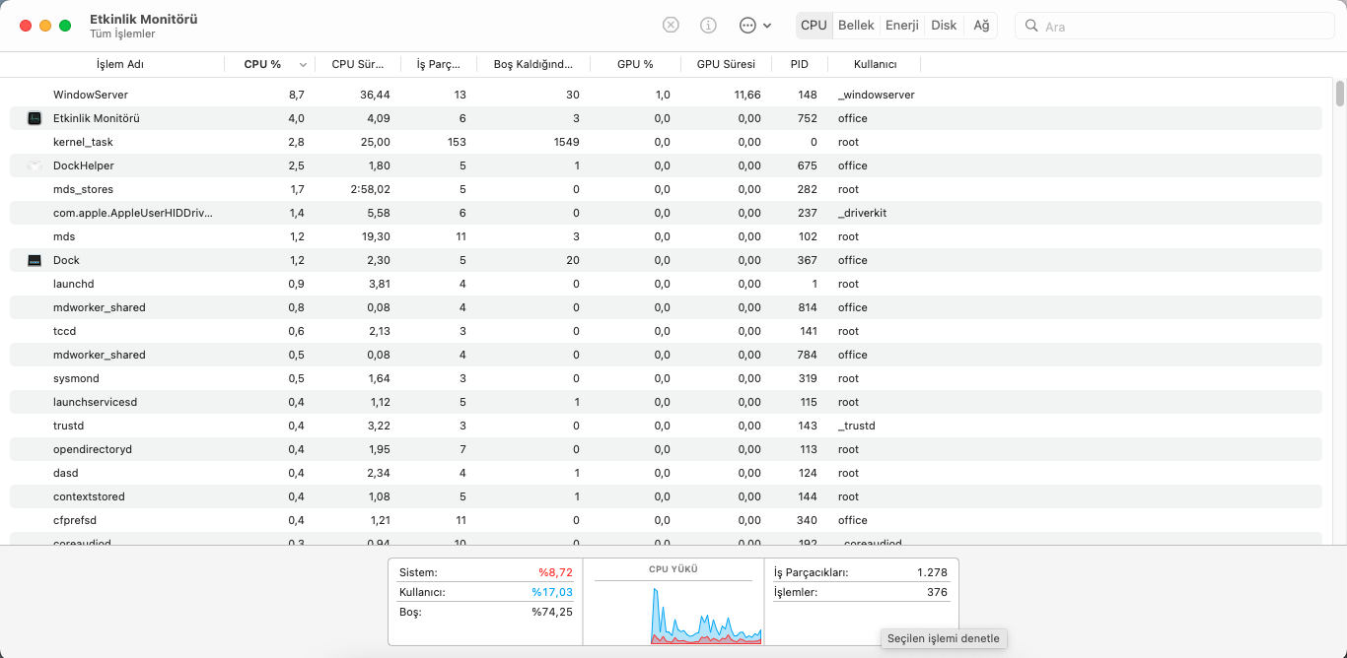Switch to the Bellek tab

856,26
